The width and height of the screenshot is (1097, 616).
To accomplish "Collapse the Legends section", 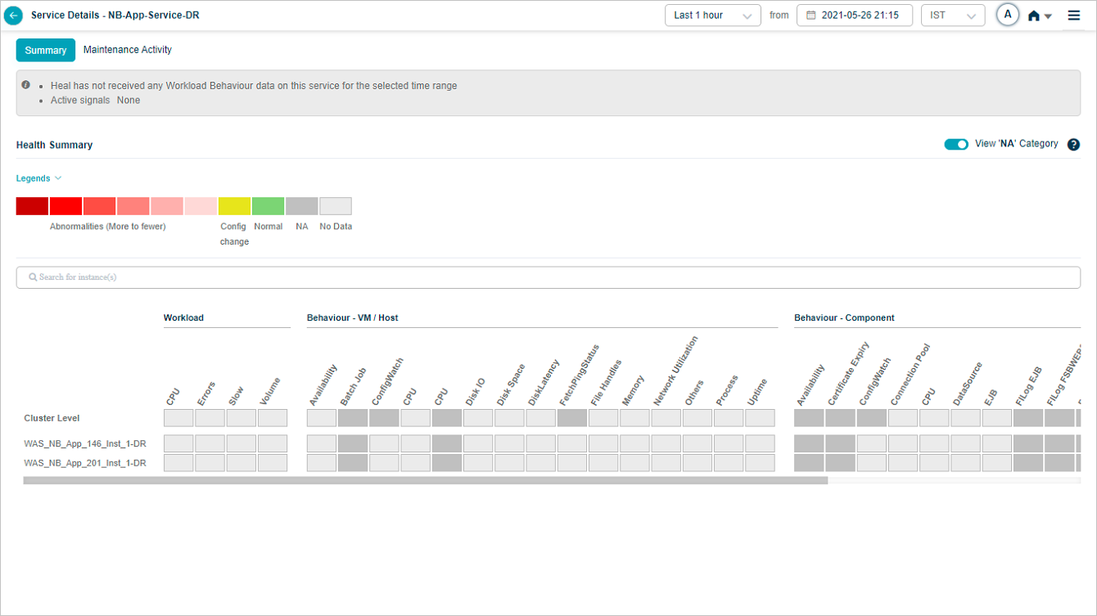I will point(38,178).
